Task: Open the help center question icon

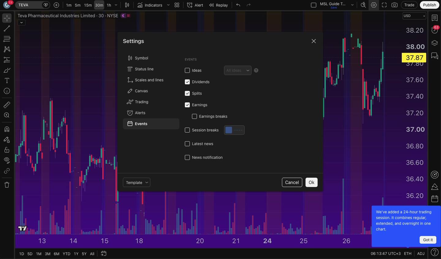Action: pyautogui.click(x=435, y=252)
